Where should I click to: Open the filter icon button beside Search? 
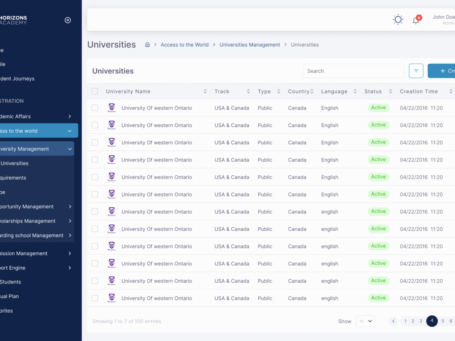416,71
